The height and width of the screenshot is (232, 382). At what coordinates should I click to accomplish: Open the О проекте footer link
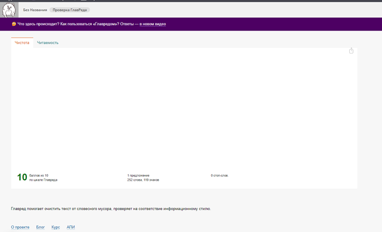[20, 227]
